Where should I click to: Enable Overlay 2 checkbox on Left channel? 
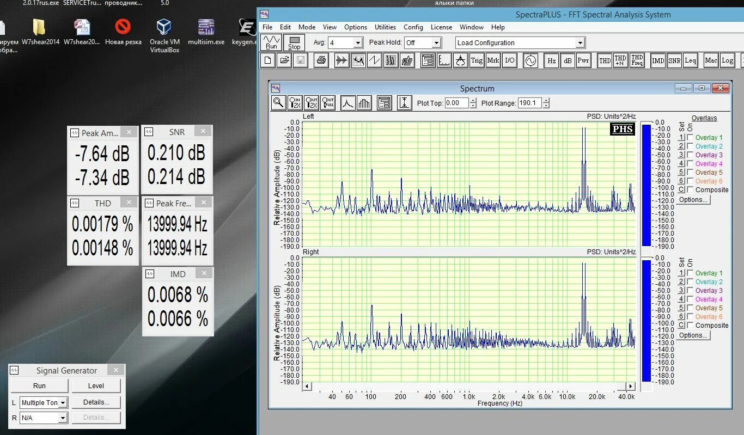click(x=690, y=146)
